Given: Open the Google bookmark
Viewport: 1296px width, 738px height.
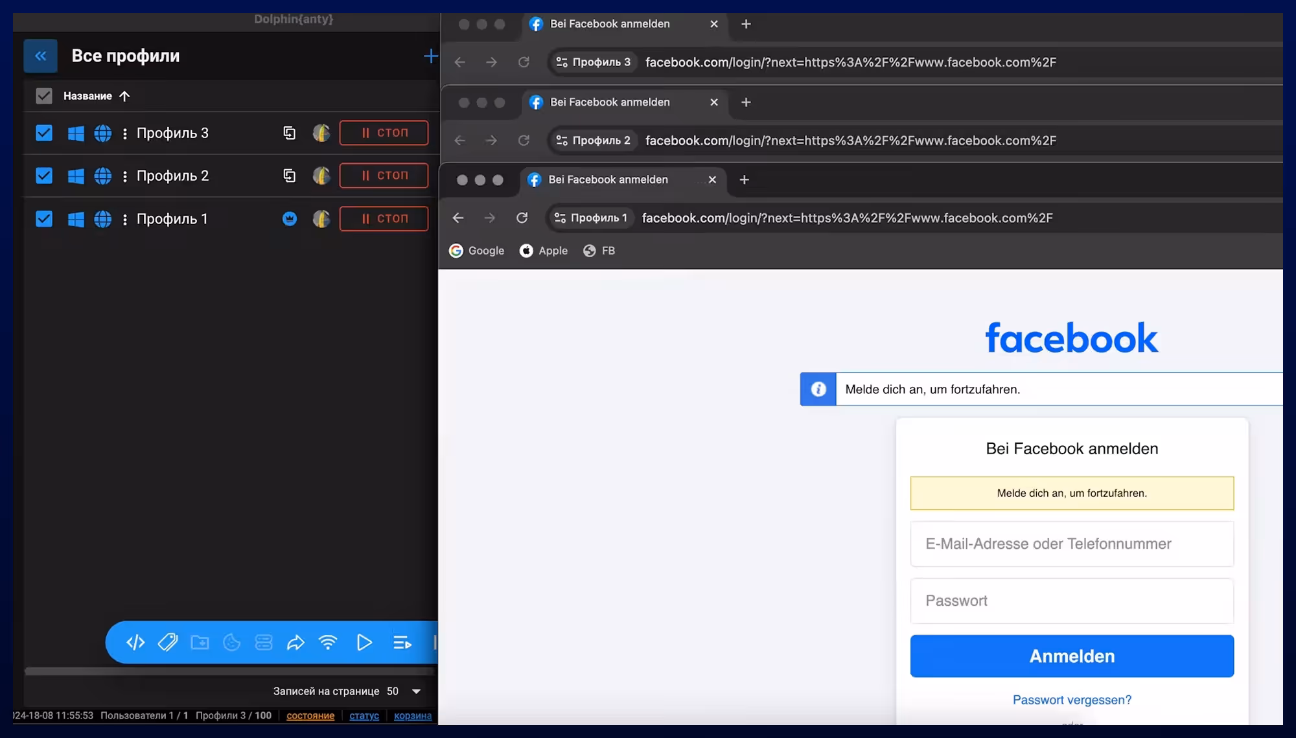Looking at the screenshot, I should tap(477, 251).
